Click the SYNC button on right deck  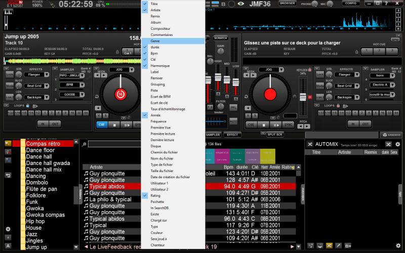pyautogui.click(x=289, y=124)
